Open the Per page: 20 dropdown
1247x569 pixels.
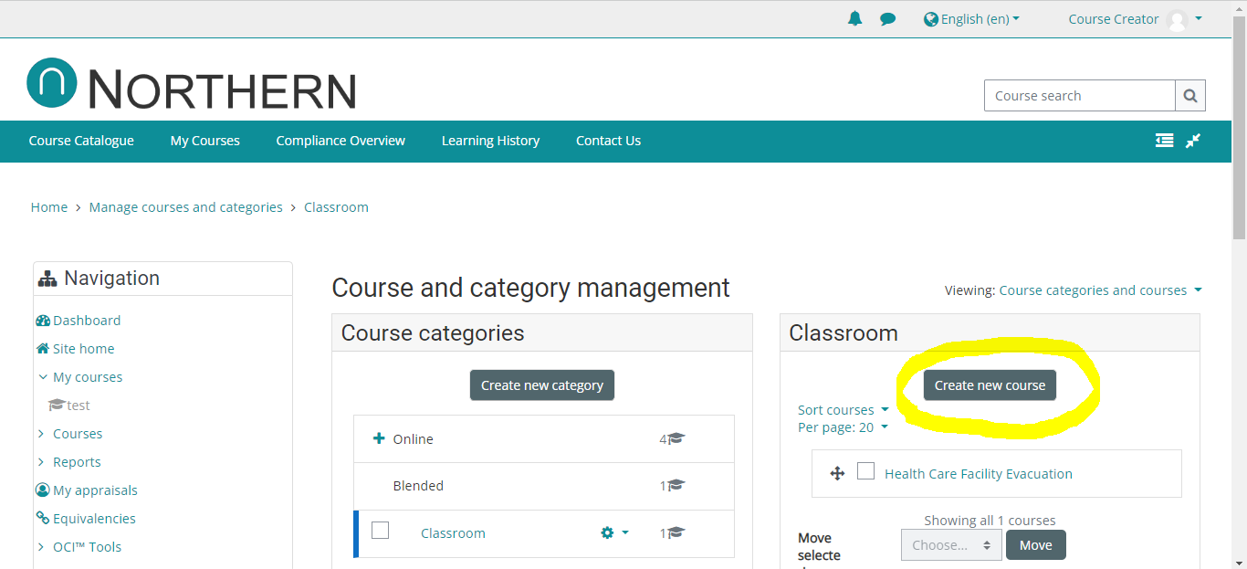pyautogui.click(x=843, y=427)
